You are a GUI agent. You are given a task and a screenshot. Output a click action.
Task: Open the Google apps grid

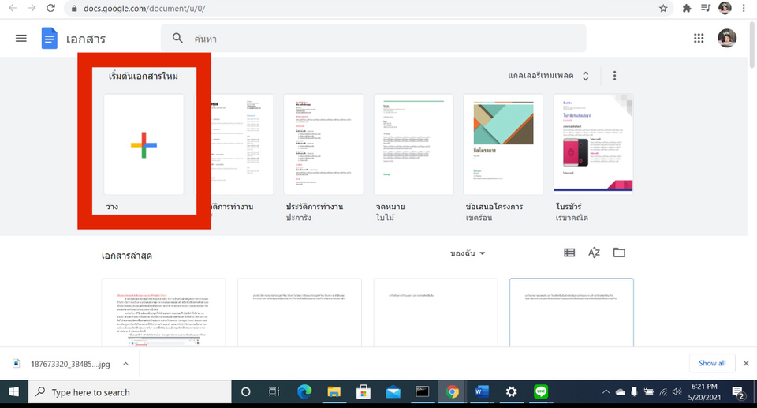click(699, 38)
